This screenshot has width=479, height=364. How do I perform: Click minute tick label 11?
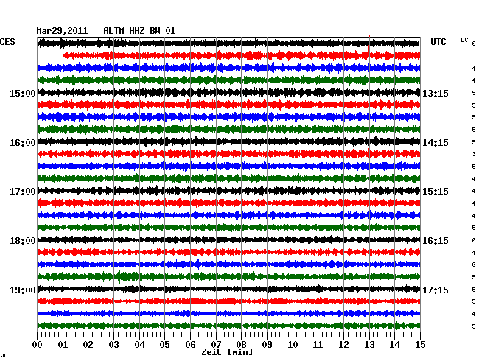point(318,345)
